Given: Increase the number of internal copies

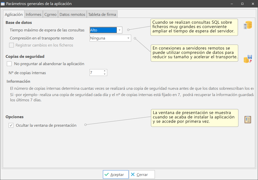Looking at the screenshot, I should pos(105,71).
